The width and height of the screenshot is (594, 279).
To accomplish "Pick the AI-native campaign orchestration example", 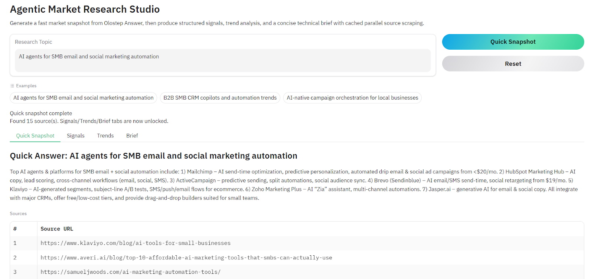I will [352, 98].
